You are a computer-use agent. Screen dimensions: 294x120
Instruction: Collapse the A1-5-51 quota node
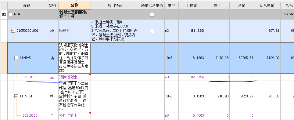click(x=16, y=96)
